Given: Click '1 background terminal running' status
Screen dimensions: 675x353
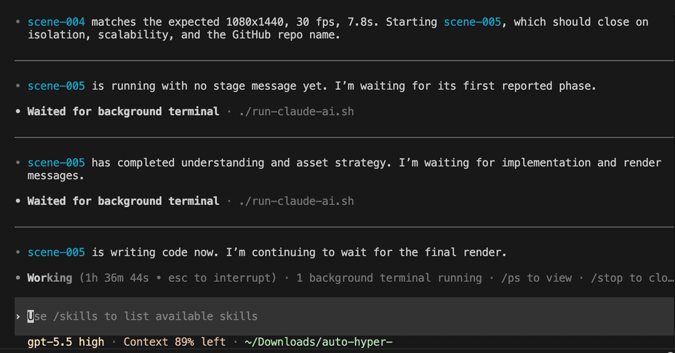Looking at the screenshot, I should [389, 278].
